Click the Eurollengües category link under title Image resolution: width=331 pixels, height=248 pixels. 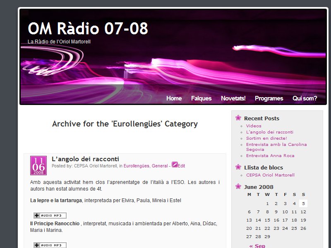pos(136,166)
